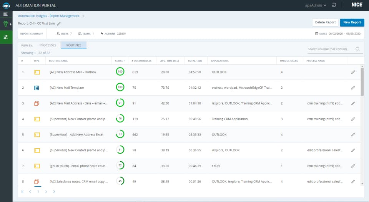Viewport: 369px width, 202px height.
Task: Click the search magnifier icon
Action: (358, 49)
